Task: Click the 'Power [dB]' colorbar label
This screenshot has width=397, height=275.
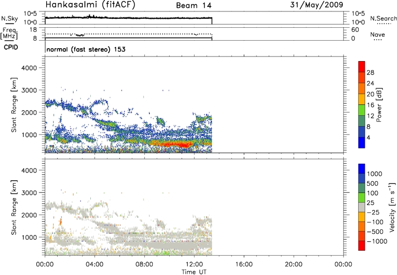Action: tap(379, 105)
